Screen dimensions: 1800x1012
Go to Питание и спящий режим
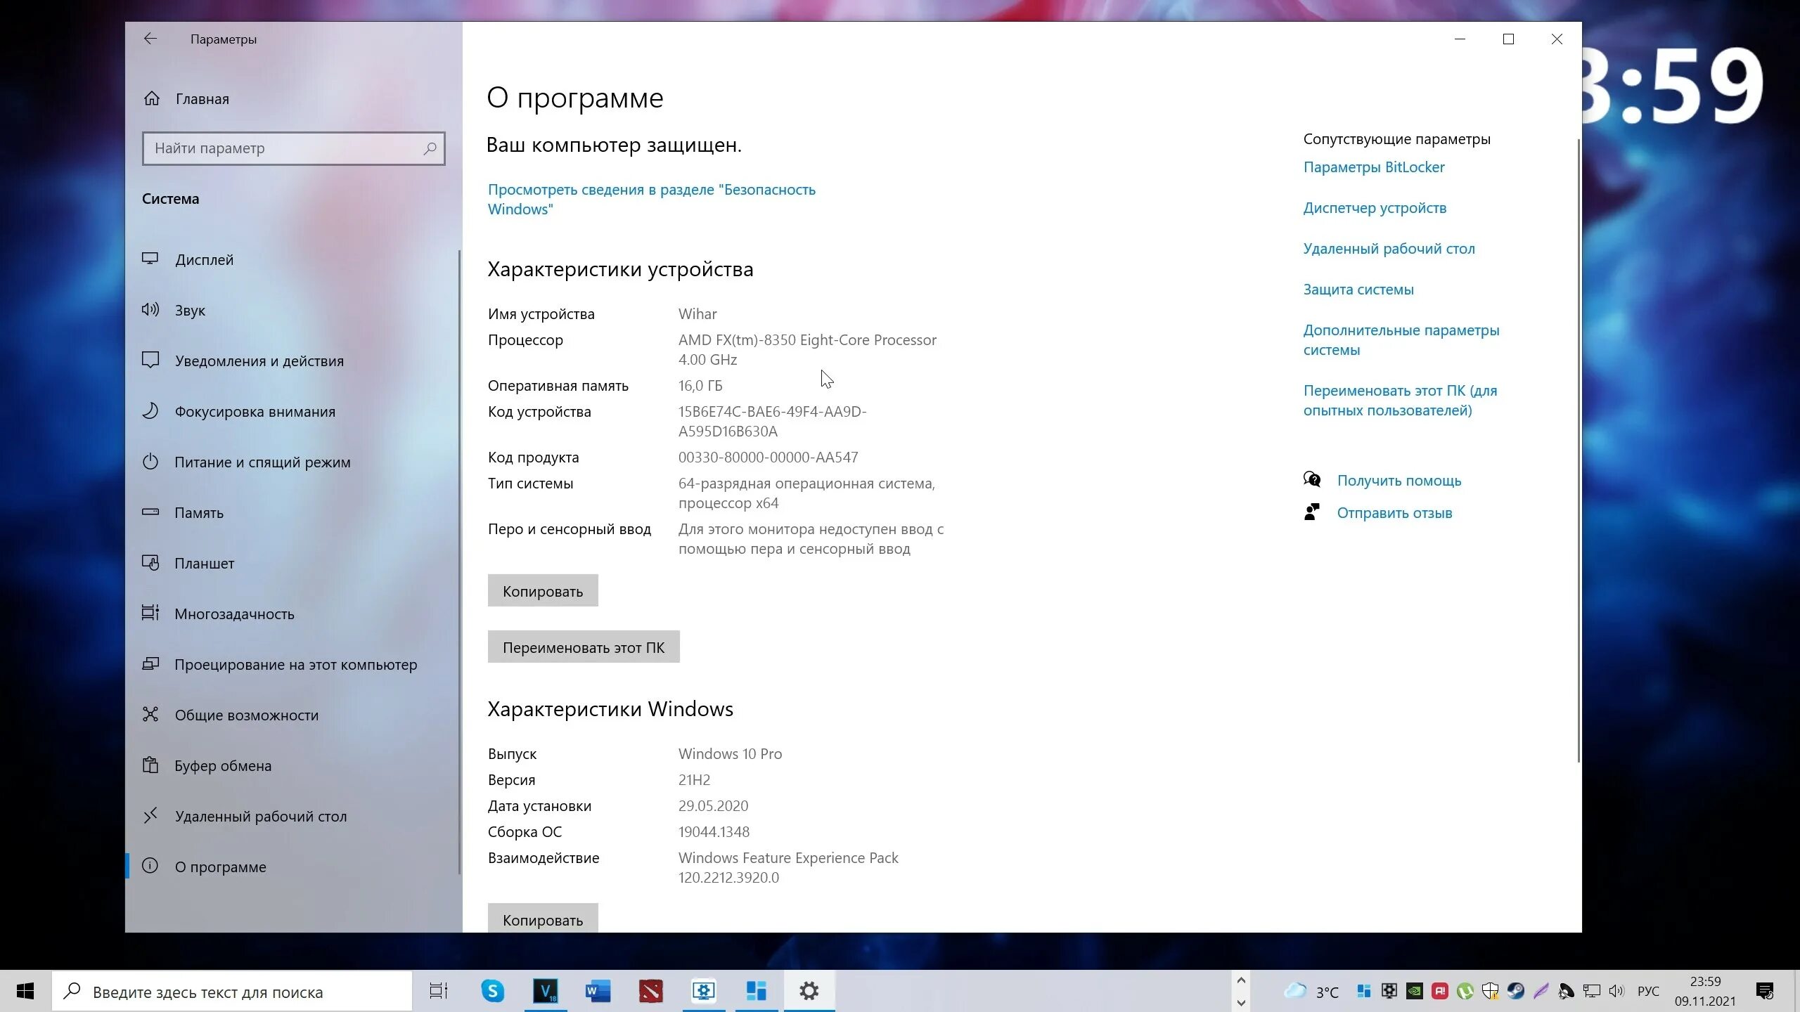click(x=262, y=462)
